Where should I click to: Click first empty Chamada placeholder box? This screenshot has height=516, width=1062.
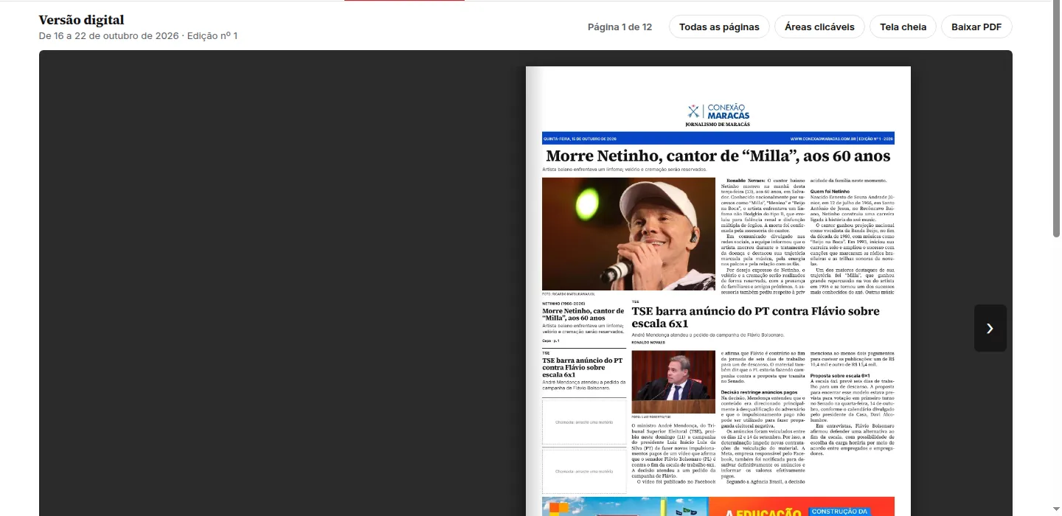pyautogui.click(x=584, y=422)
